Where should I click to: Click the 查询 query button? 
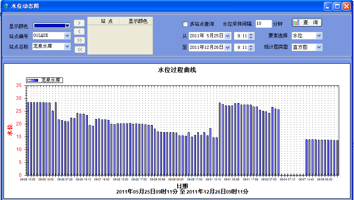click(307, 23)
